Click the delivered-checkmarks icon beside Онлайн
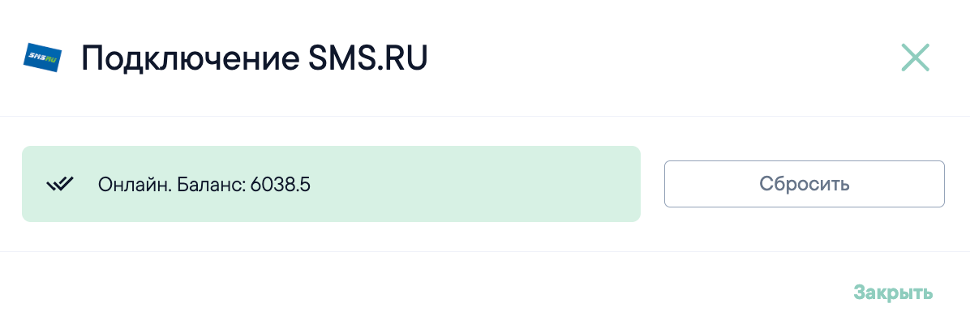The width and height of the screenshot is (970, 329). [x=61, y=184]
